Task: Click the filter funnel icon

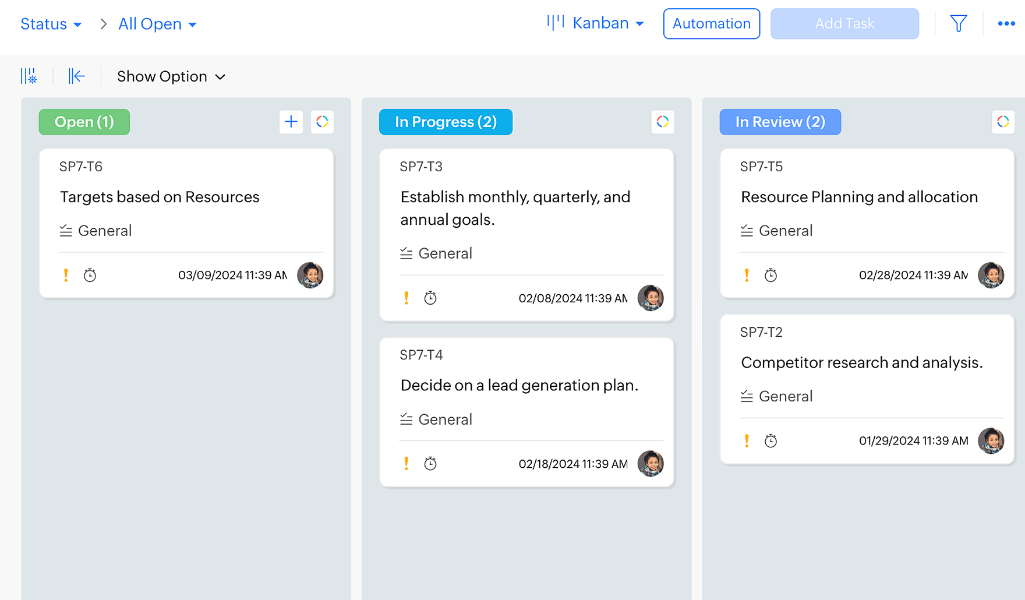Action: click(x=958, y=24)
